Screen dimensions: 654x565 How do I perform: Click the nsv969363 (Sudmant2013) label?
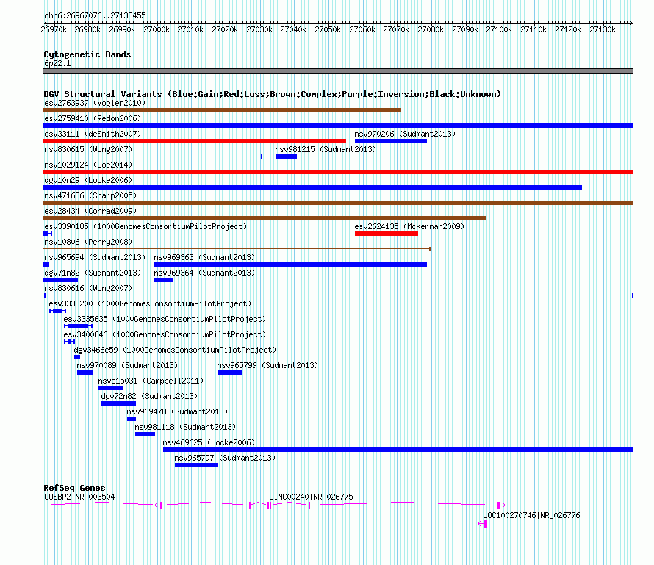coord(204,257)
